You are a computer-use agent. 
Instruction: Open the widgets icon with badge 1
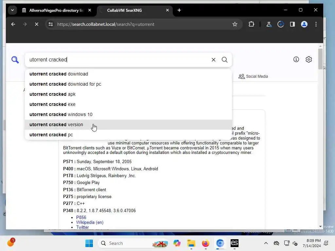pos(11,243)
